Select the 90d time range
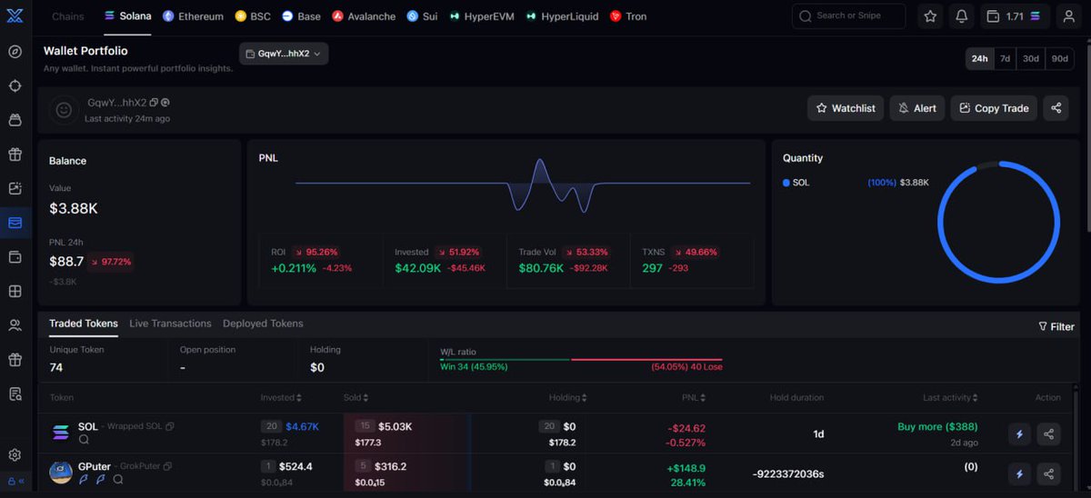Image resolution: width=1091 pixels, height=498 pixels. 1060,58
